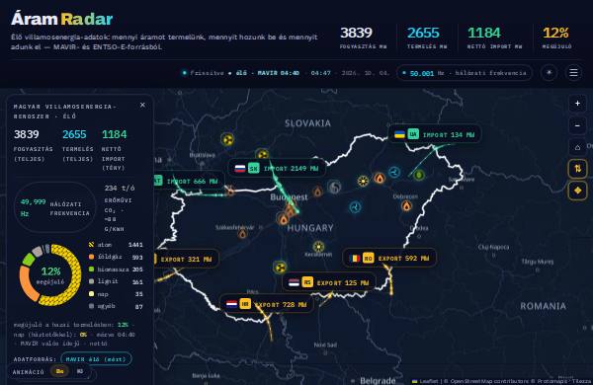Viewport: 593px width, 385px height.
Task: Close the Magyar villamosenergia-rendszer panel
Action: (142, 105)
